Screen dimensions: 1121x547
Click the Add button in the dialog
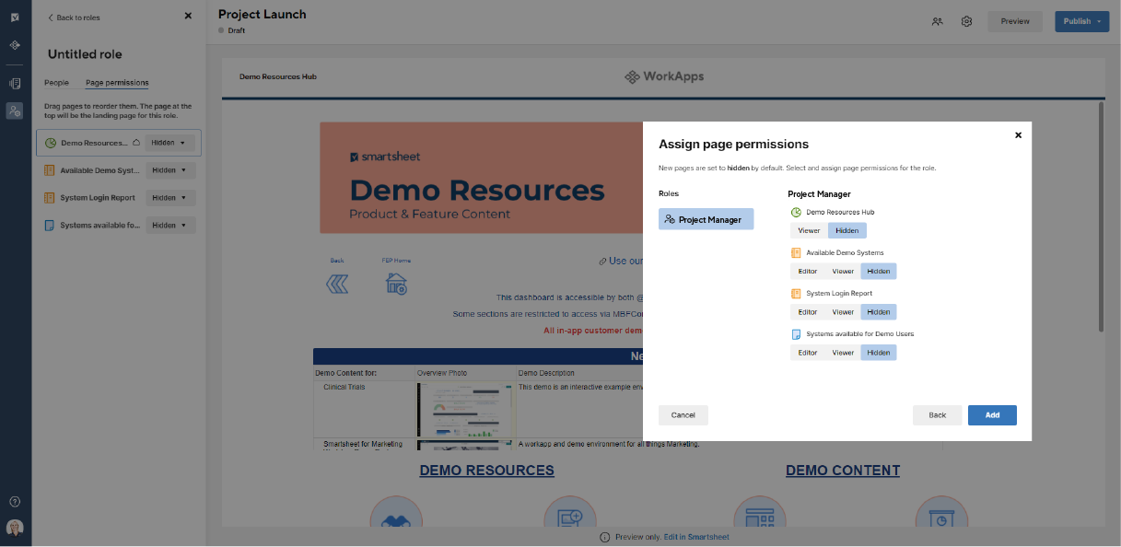[x=992, y=415]
